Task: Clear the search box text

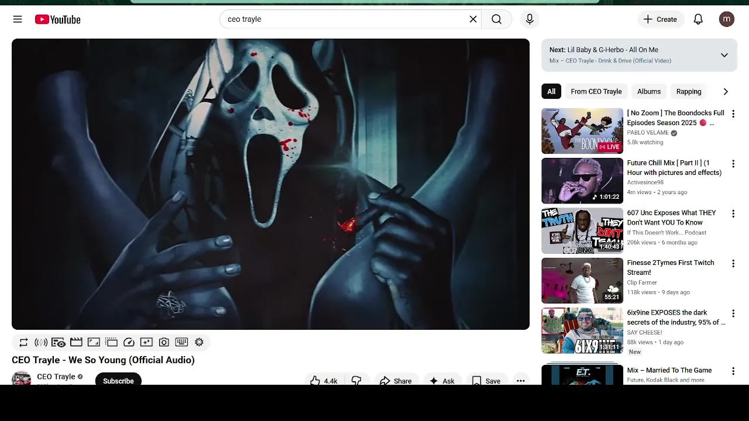Action: pyautogui.click(x=473, y=19)
